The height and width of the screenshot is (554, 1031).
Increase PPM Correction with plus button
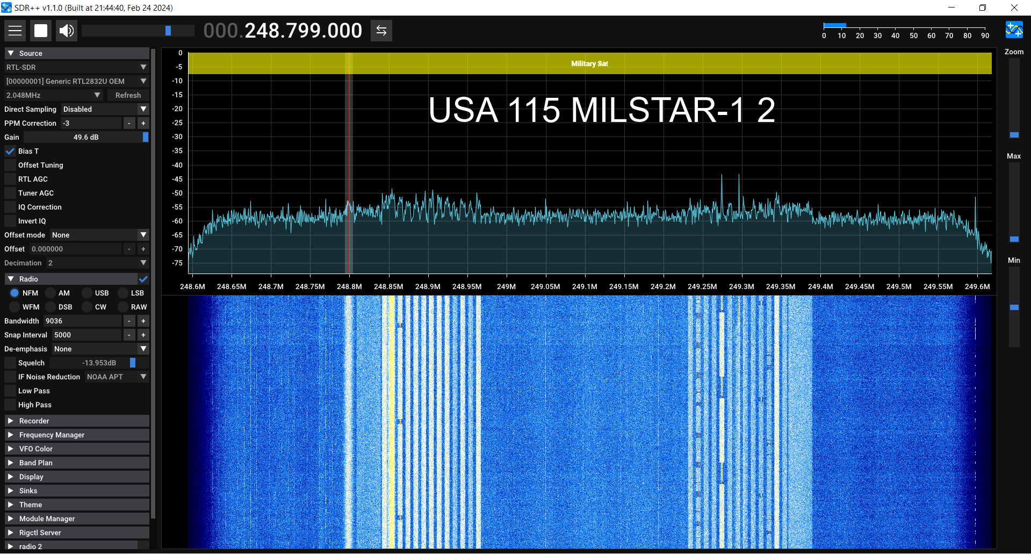[x=143, y=123]
